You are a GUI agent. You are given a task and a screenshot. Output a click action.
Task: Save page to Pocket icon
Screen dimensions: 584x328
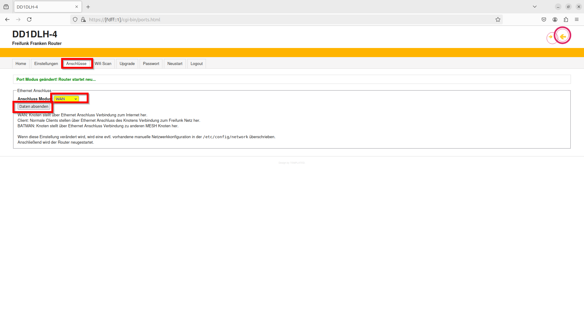tap(544, 19)
